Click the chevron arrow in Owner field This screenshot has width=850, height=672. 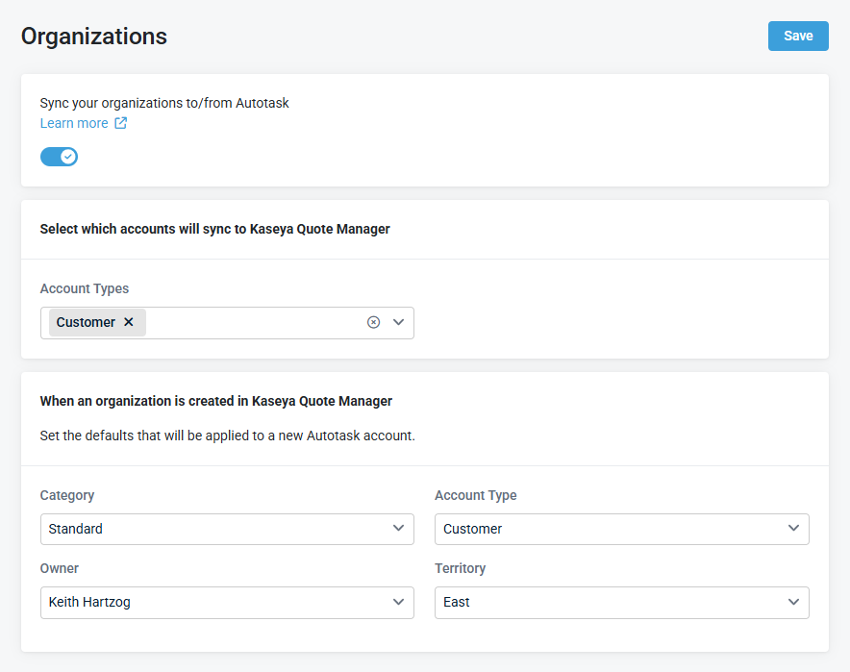pos(399,602)
